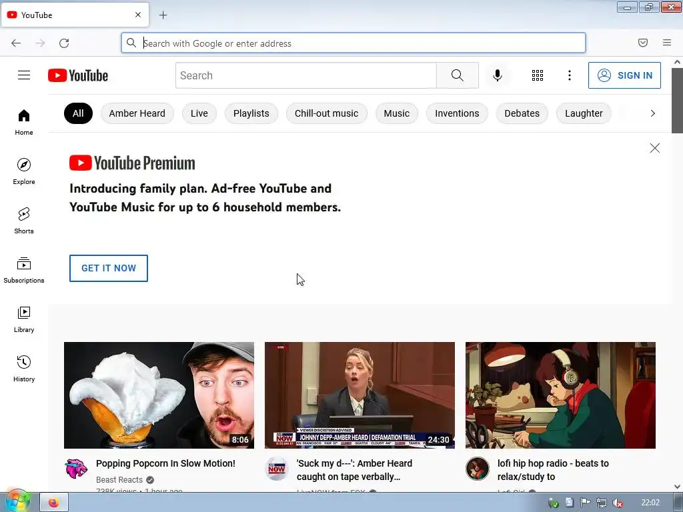Image resolution: width=683 pixels, height=512 pixels.
Task: Open Explore in the sidebar
Action: tap(24, 171)
